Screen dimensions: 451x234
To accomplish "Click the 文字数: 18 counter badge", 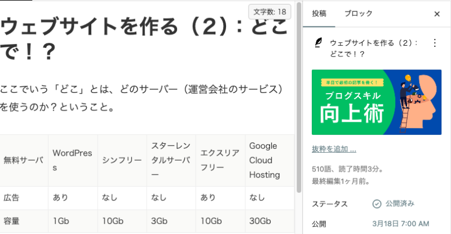I will pos(269,12).
